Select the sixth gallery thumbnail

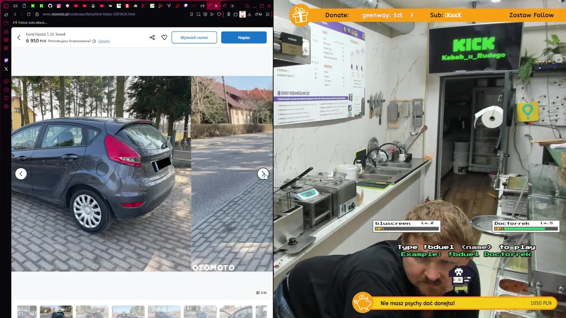click(200, 312)
